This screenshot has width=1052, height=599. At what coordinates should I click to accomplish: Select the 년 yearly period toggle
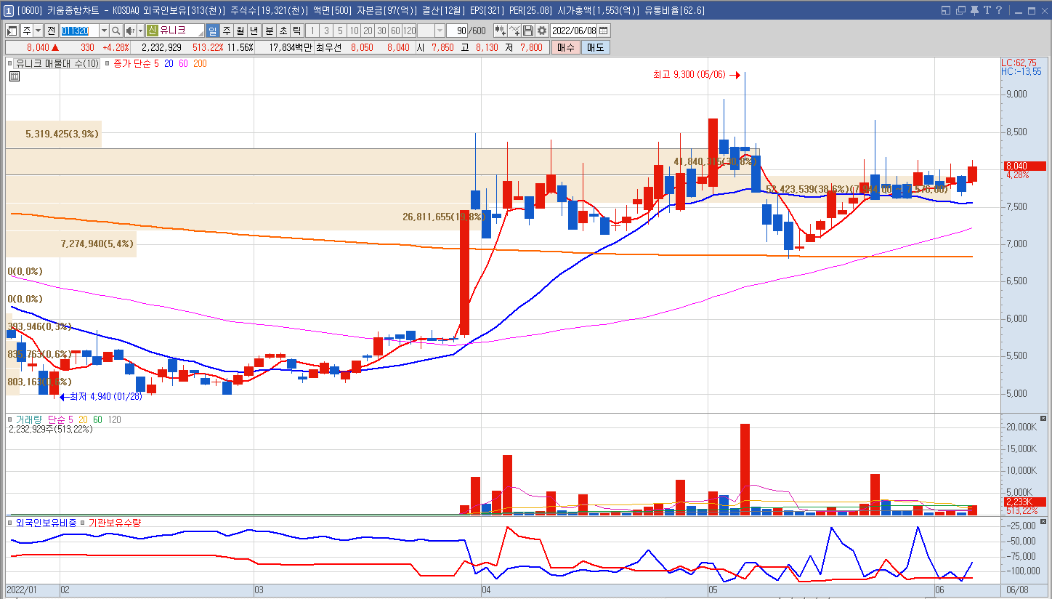pos(254,31)
